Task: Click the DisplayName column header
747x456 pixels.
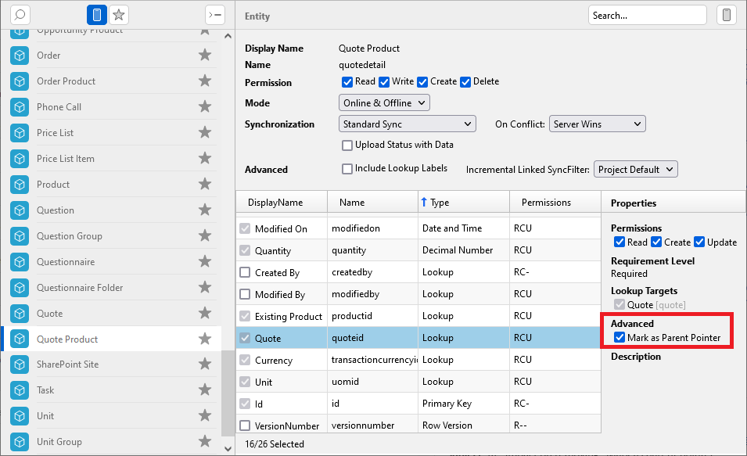Action: [x=275, y=203]
